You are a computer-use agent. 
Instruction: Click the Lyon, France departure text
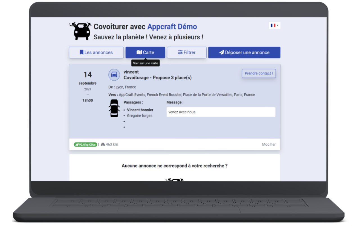point(126,87)
